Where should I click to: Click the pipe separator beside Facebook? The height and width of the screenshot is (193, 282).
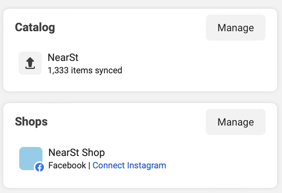89,165
